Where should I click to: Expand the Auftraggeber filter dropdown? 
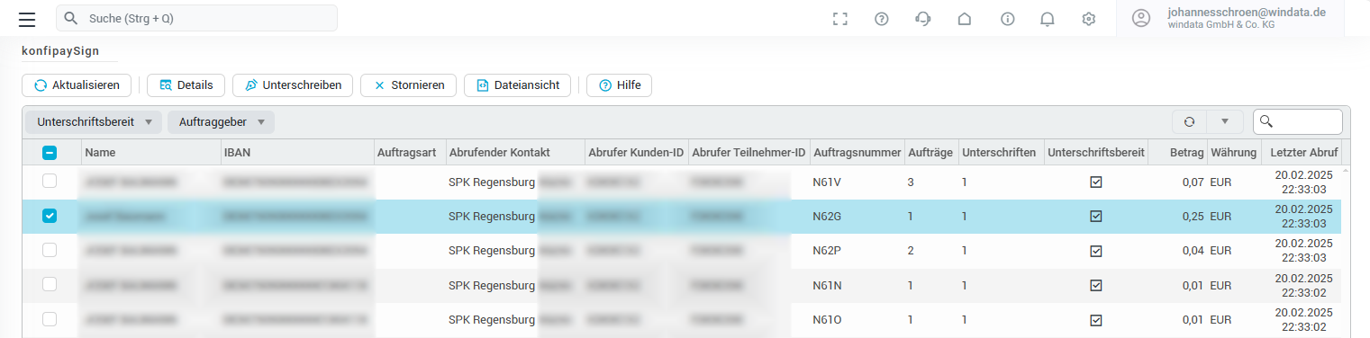[x=221, y=122]
